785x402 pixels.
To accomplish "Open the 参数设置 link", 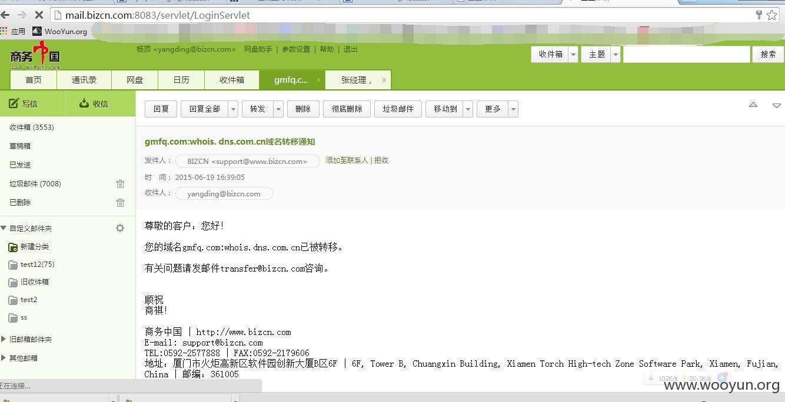I will coord(296,49).
